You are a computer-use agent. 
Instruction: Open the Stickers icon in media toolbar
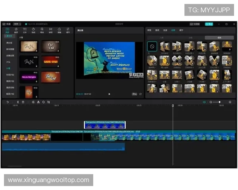pyautogui.click(x=33, y=30)
